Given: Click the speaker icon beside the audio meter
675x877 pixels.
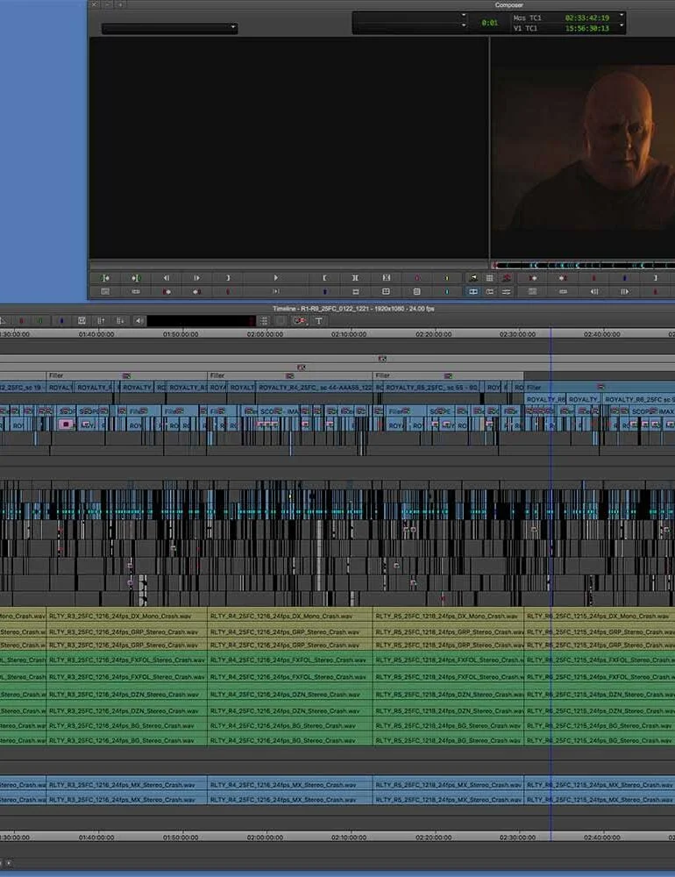Looking at the screenshot, I should 139,321.
